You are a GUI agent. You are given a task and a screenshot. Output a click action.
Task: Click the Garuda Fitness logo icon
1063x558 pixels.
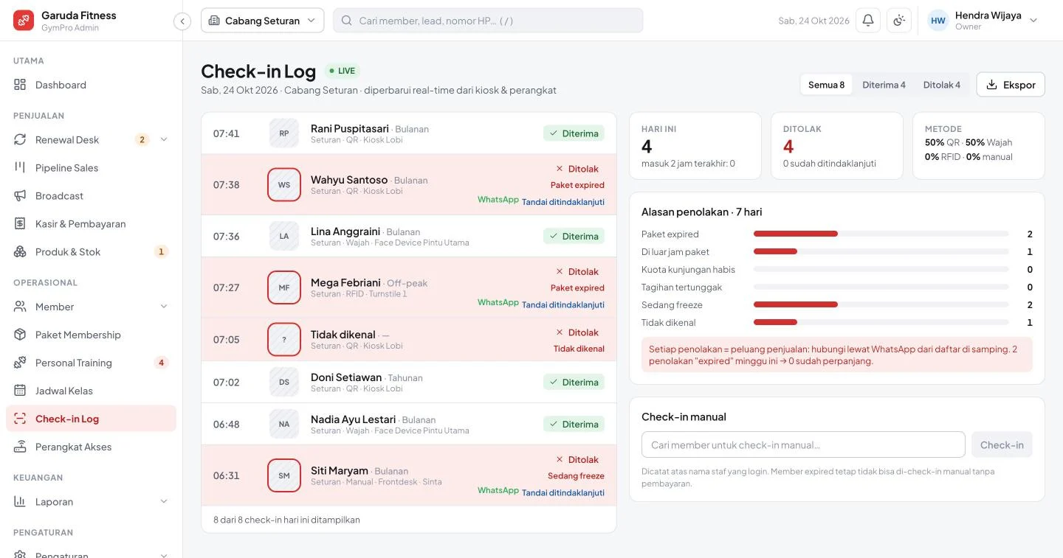click(24, 21)
